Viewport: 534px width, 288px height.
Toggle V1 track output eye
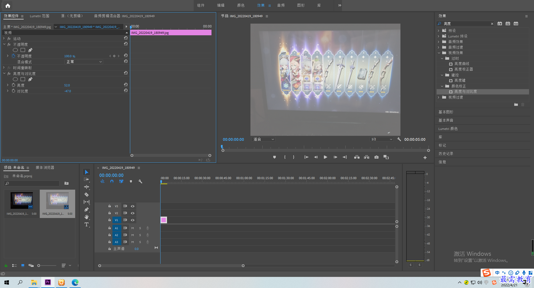[x=132, y=220]
